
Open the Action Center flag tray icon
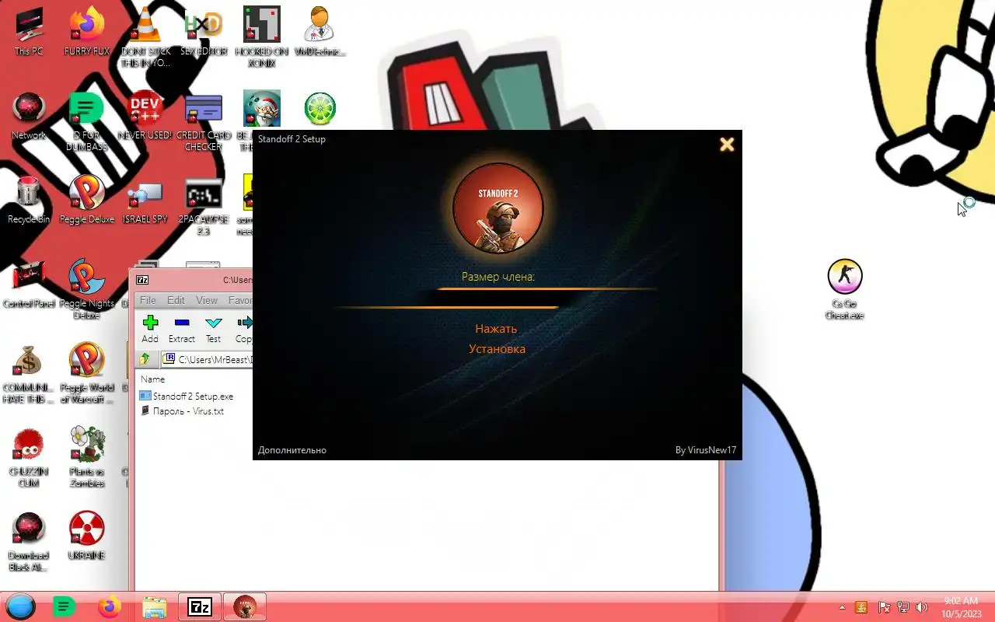pyautogui.click(x=884, y=607)
